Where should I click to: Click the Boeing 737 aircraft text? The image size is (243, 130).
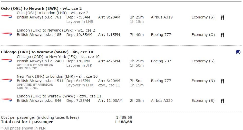pyautogui.click(x=161, y=61)
